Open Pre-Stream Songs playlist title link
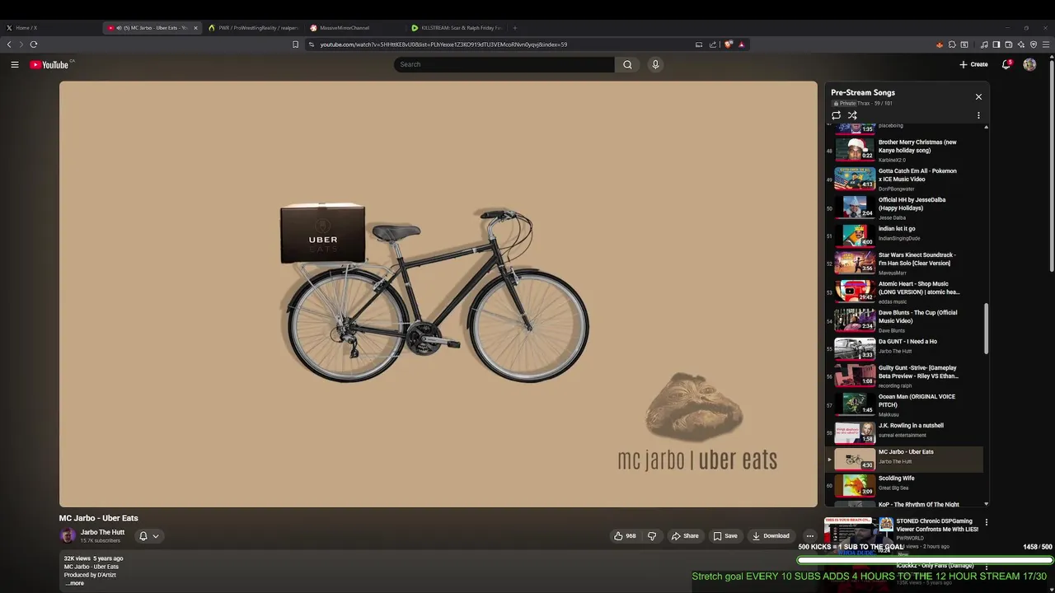Screen dimensions: 1055x593 [863, 92]
